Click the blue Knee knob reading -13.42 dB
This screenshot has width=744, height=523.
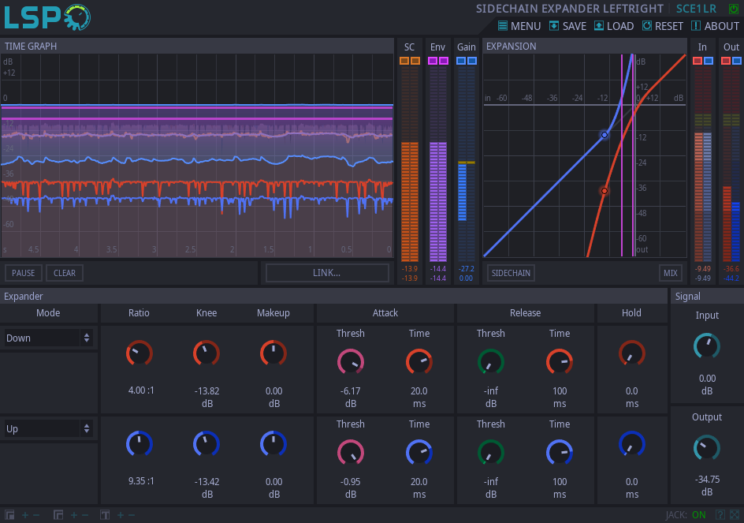click(206, 444)
